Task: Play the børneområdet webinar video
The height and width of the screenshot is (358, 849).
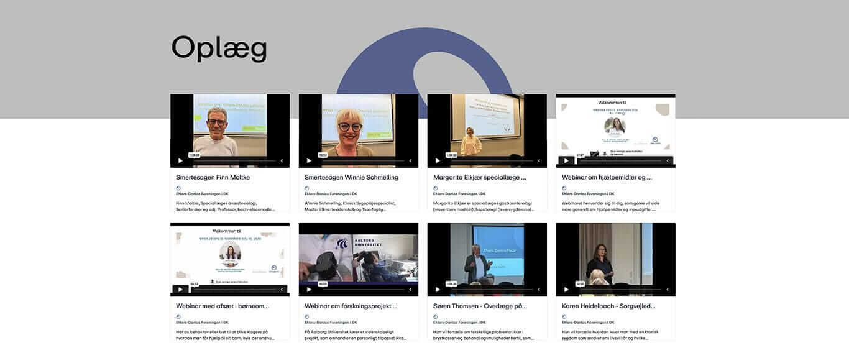Action: pyautogui.click(x=181, y=289)
